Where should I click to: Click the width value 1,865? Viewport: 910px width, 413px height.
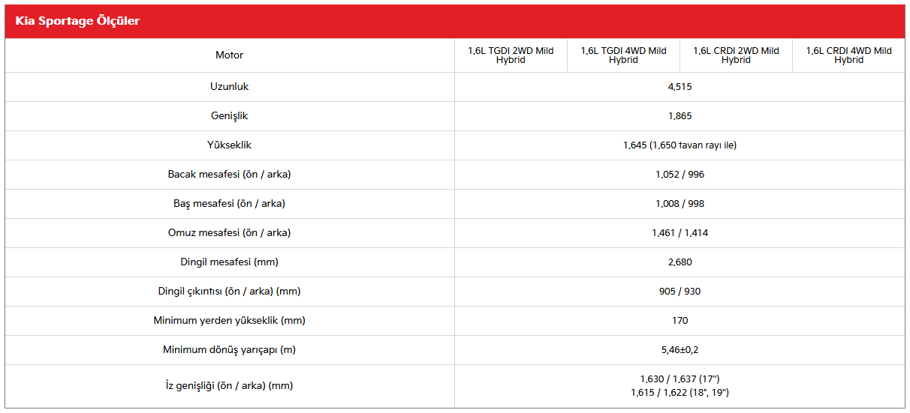(679, 116)
